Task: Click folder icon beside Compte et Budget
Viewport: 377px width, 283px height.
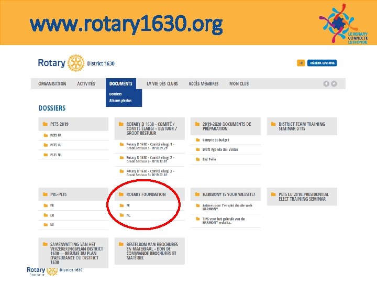Action: [x=198, y=140]
